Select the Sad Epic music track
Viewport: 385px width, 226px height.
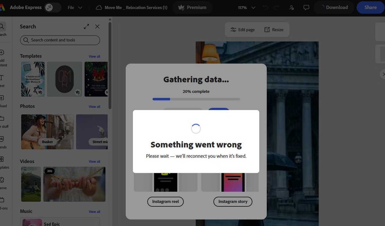[x=60, y=222]
